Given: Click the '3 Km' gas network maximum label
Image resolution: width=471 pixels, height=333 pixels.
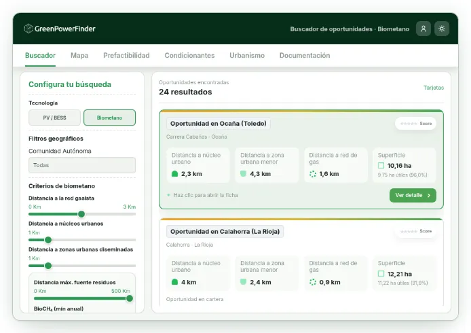Looking at the screenshot, I should (x=130, y=207).
